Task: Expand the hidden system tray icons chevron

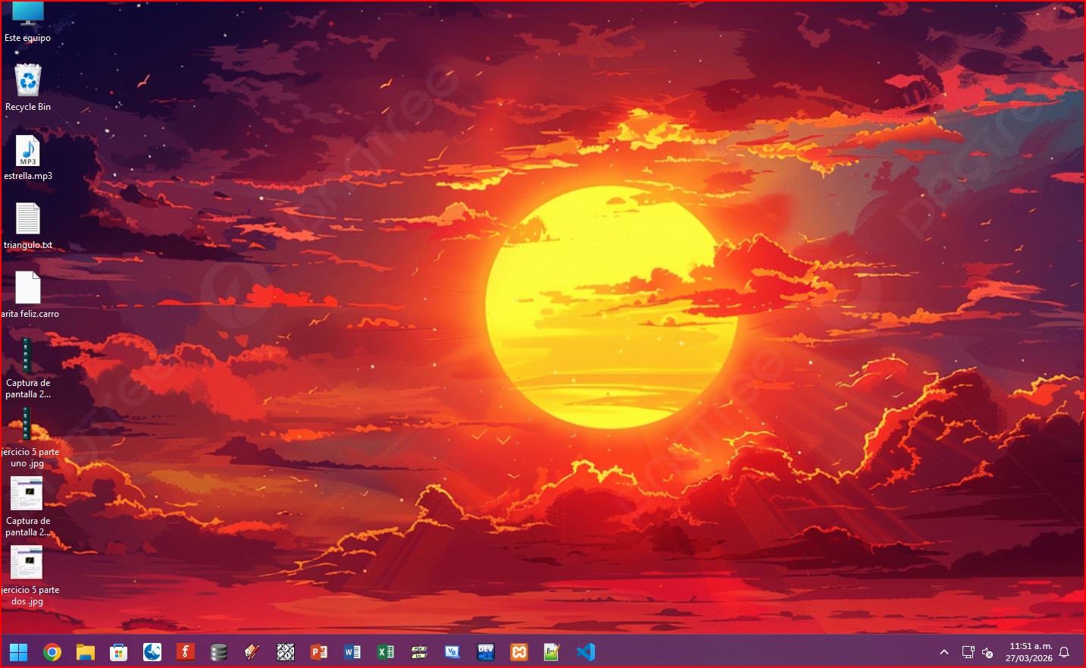Action: [x=944, y=652]
